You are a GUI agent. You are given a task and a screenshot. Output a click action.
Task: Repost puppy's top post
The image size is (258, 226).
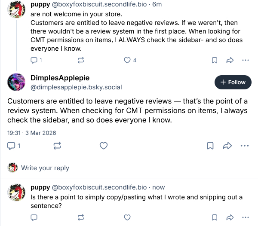[x=80, y=60]
